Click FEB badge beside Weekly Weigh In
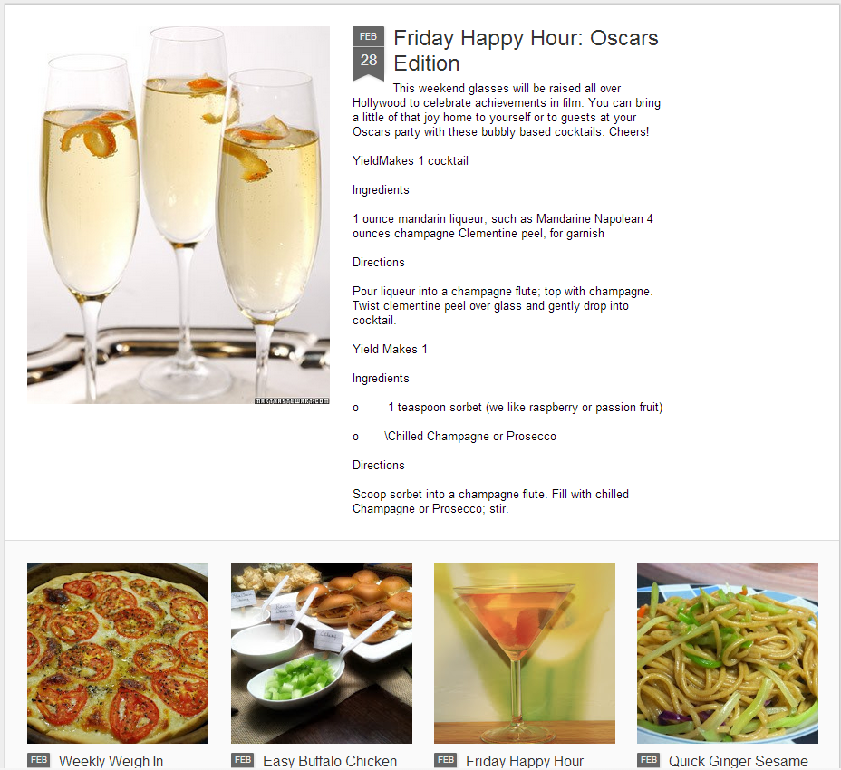 (x=39, y=760)
